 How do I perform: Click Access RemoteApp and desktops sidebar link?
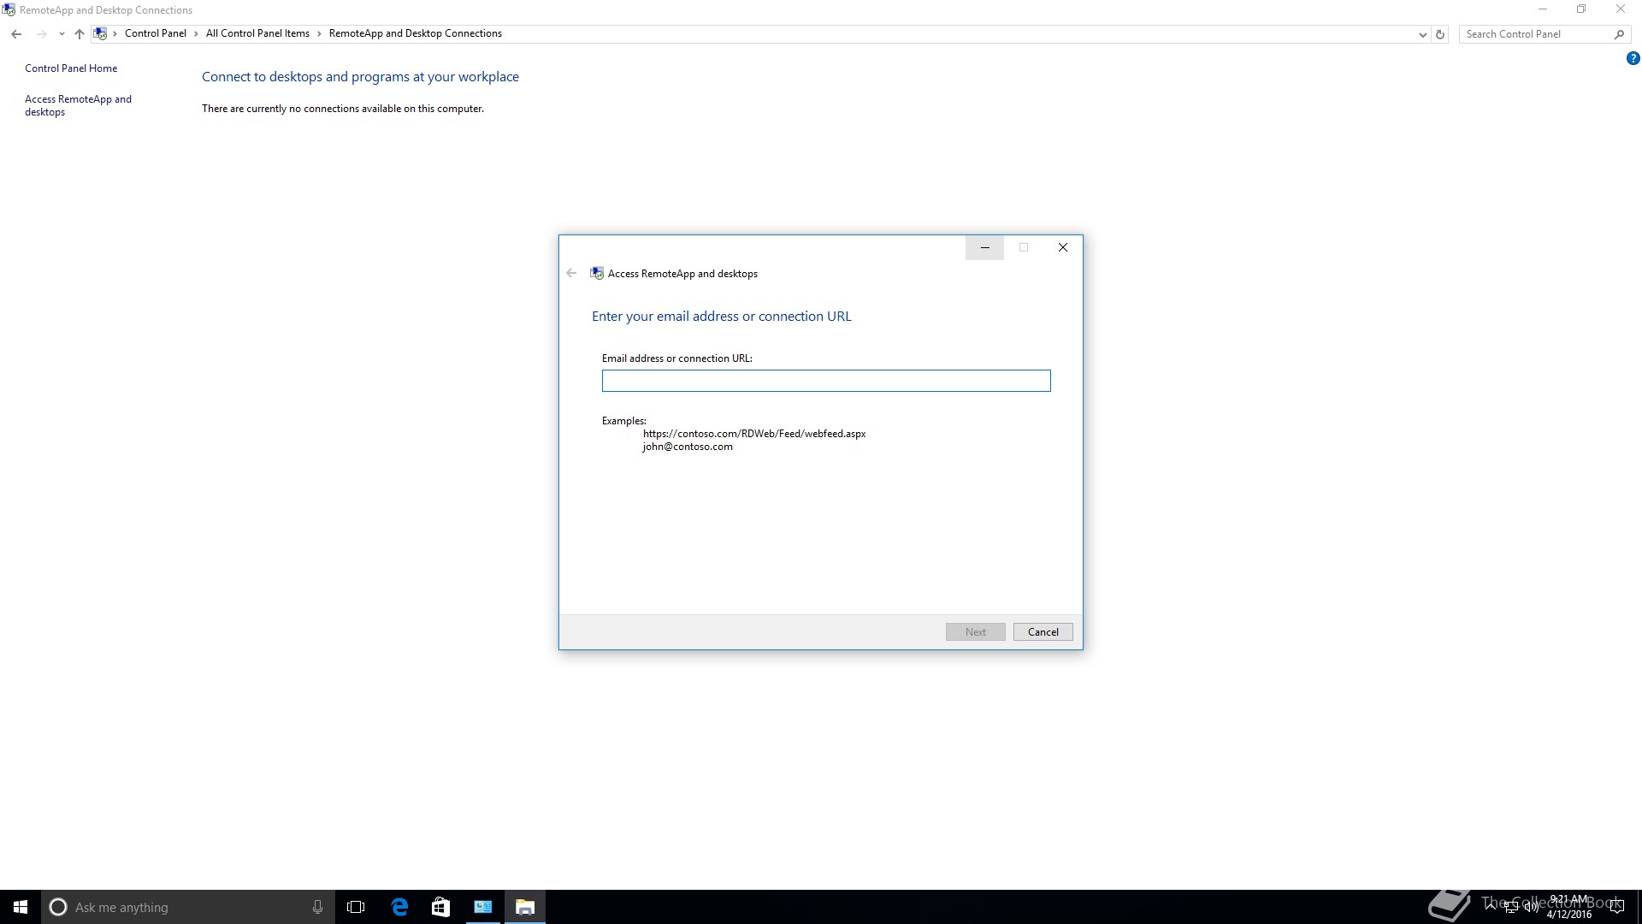click(x=78, y=105)
